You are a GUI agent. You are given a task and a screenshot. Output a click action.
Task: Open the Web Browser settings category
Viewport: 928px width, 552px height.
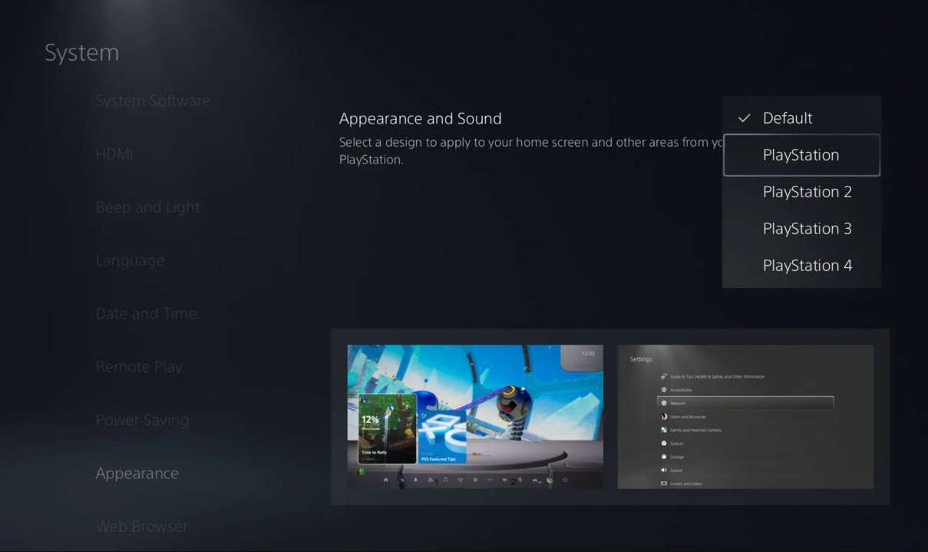(x=141, y=527)
